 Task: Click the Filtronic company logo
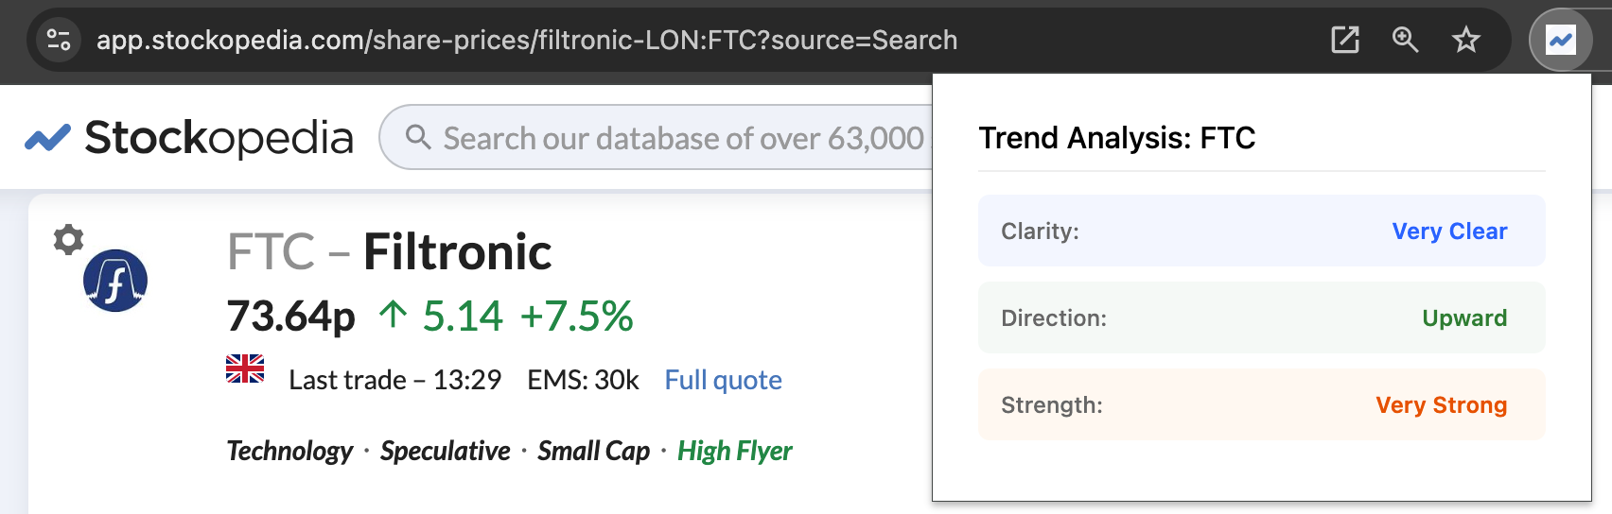pyautogui.click(x=115, y=281)
